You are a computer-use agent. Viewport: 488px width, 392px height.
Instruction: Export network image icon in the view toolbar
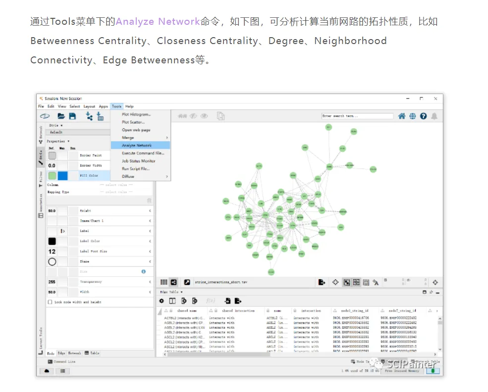[x=322, y=282]
